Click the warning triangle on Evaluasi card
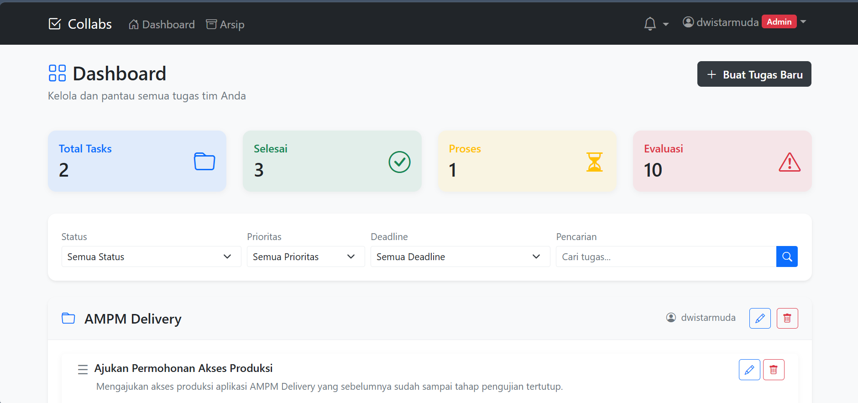 click(x=790, y=162)
